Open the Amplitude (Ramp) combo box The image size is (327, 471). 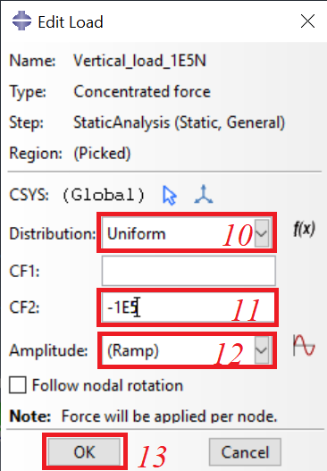tap(187, 350)
